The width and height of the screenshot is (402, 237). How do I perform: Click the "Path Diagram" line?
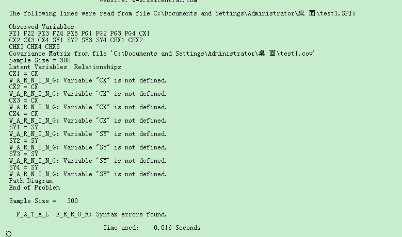click(x=30, y=181)
